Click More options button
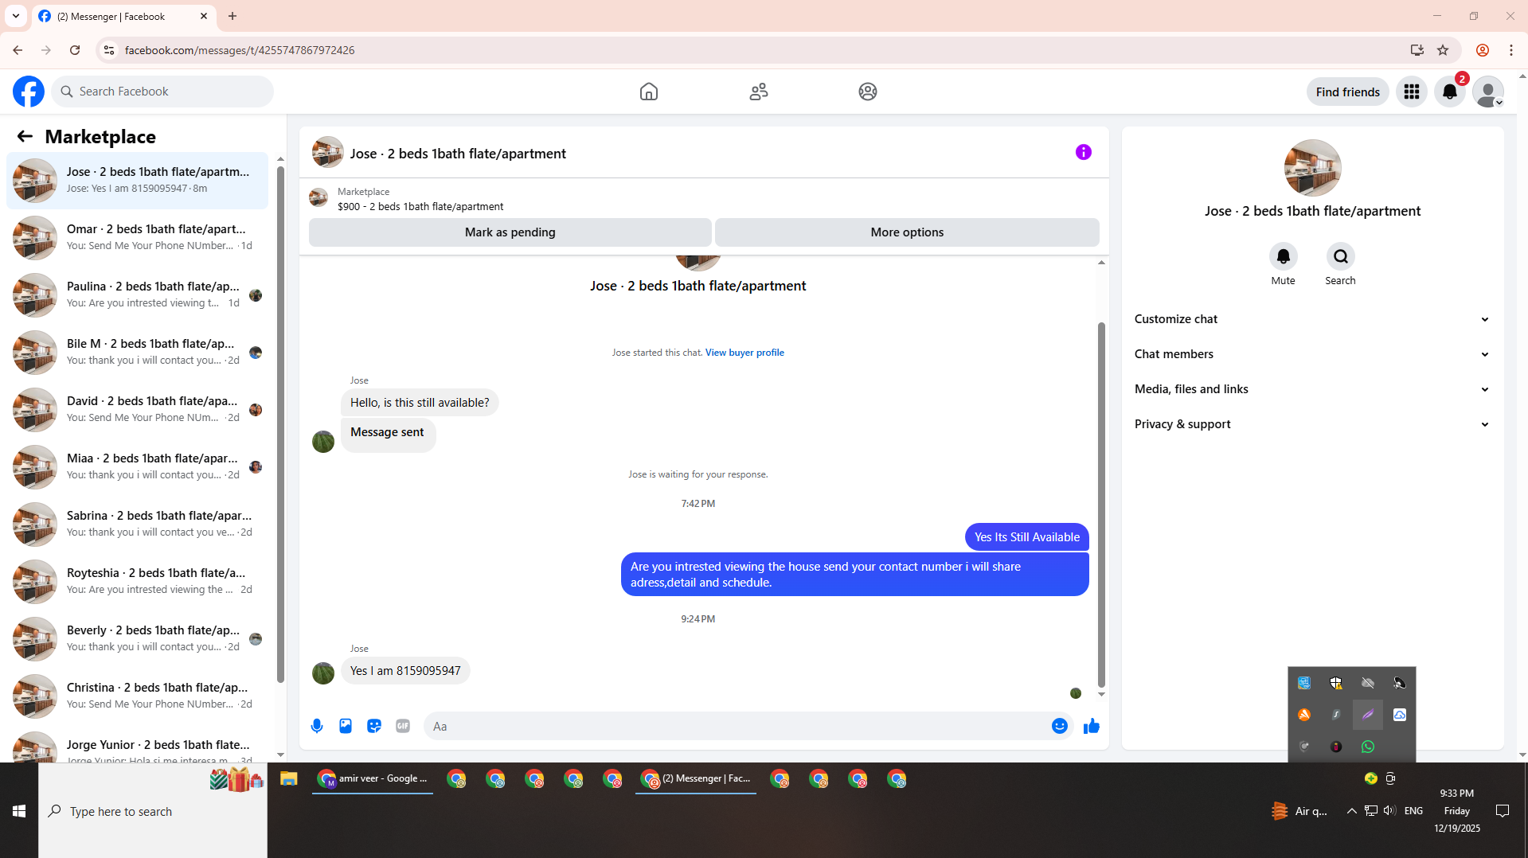This screenshot has width=1528, height=858. coord(907,232)
